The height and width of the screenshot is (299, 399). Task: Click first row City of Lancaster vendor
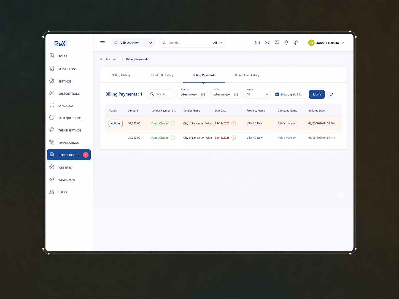pyautogui.click(x=198, y=123)
